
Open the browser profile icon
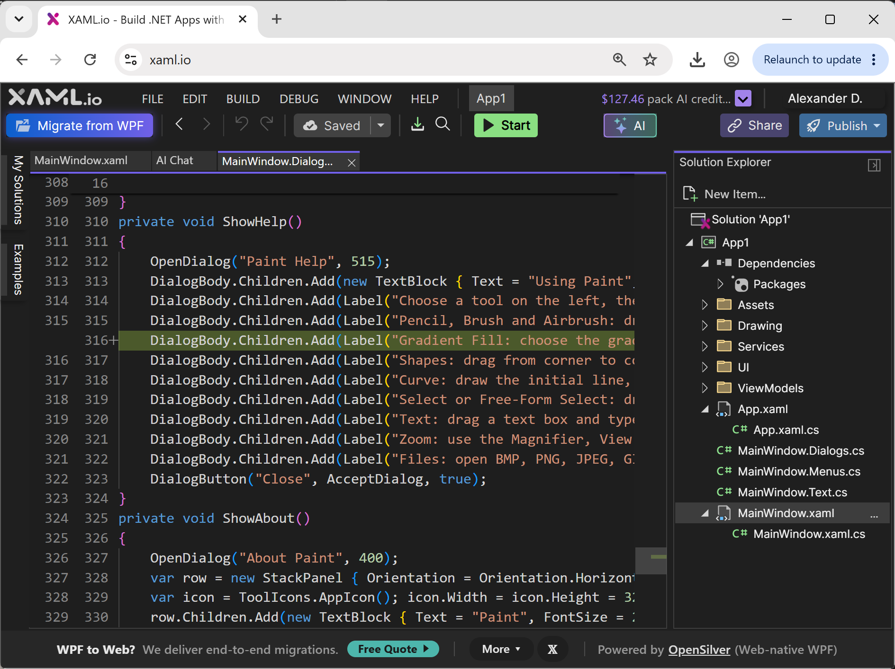point(732,60)
